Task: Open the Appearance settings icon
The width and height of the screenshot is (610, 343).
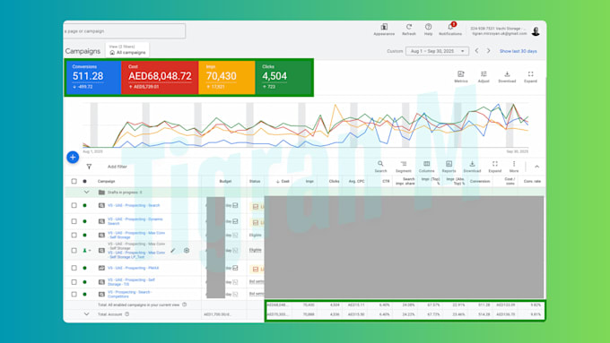Action: [x=384, y=27]
